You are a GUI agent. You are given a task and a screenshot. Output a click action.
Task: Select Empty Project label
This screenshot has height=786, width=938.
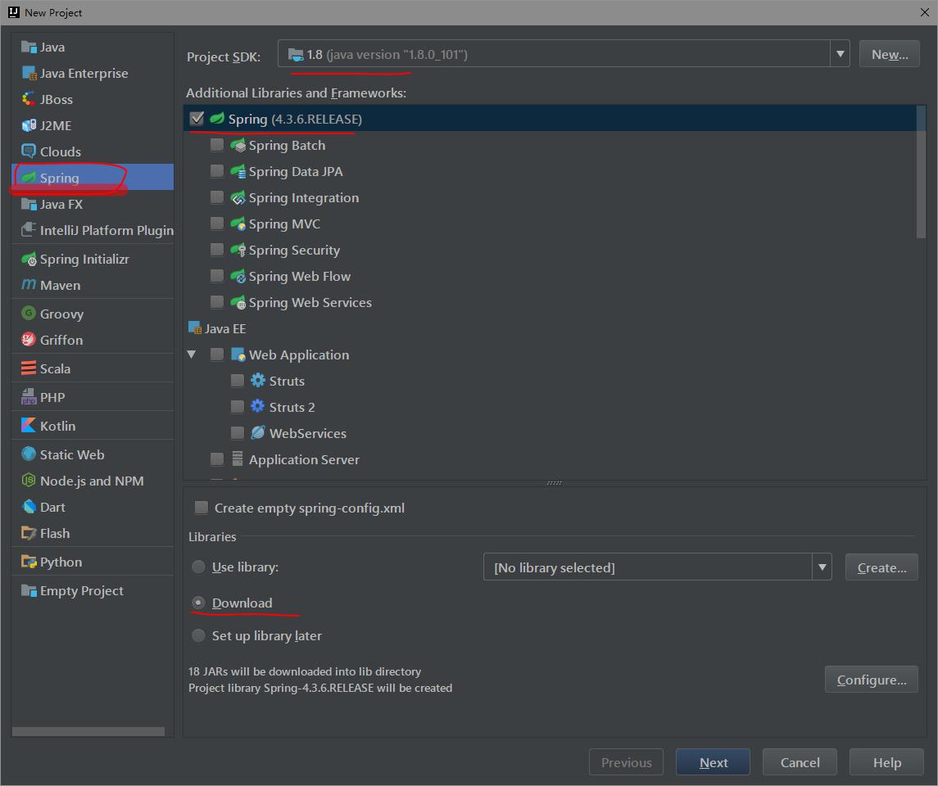[82, 590]
